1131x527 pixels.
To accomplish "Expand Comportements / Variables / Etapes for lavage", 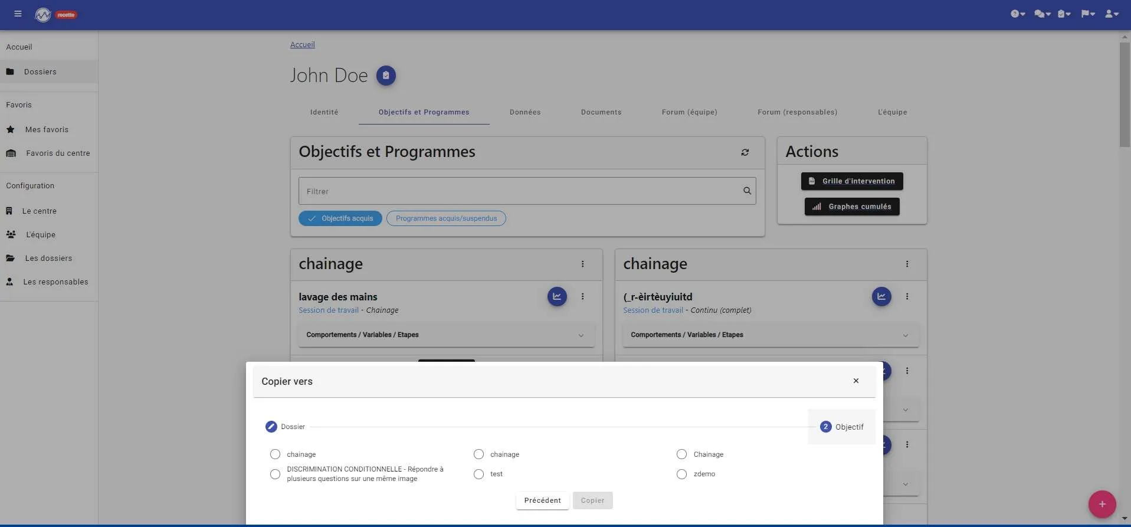I will click(446, 335).
